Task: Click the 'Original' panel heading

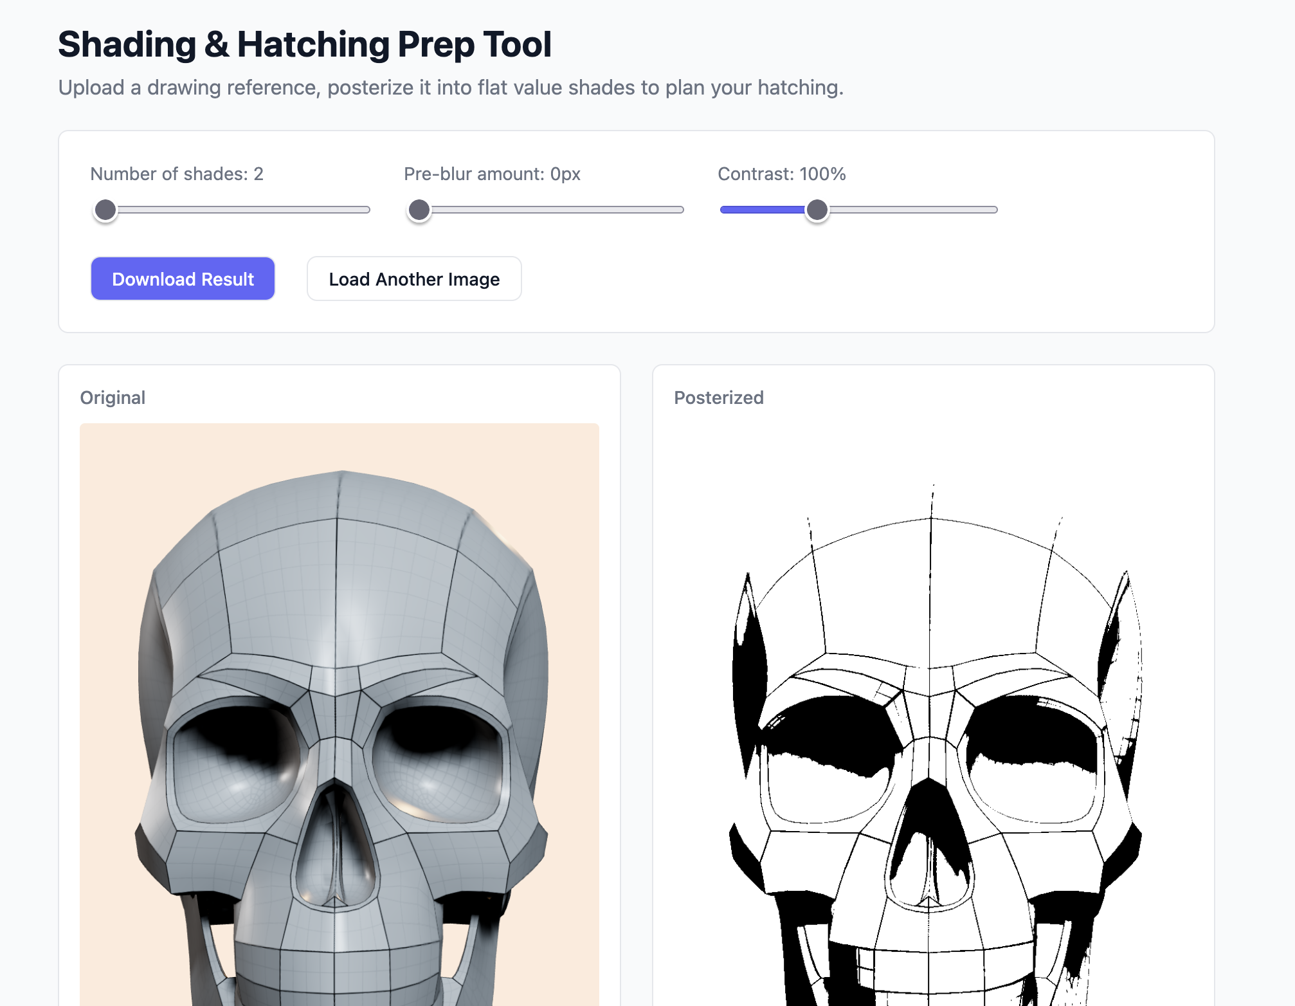Action: click(113, 398)
